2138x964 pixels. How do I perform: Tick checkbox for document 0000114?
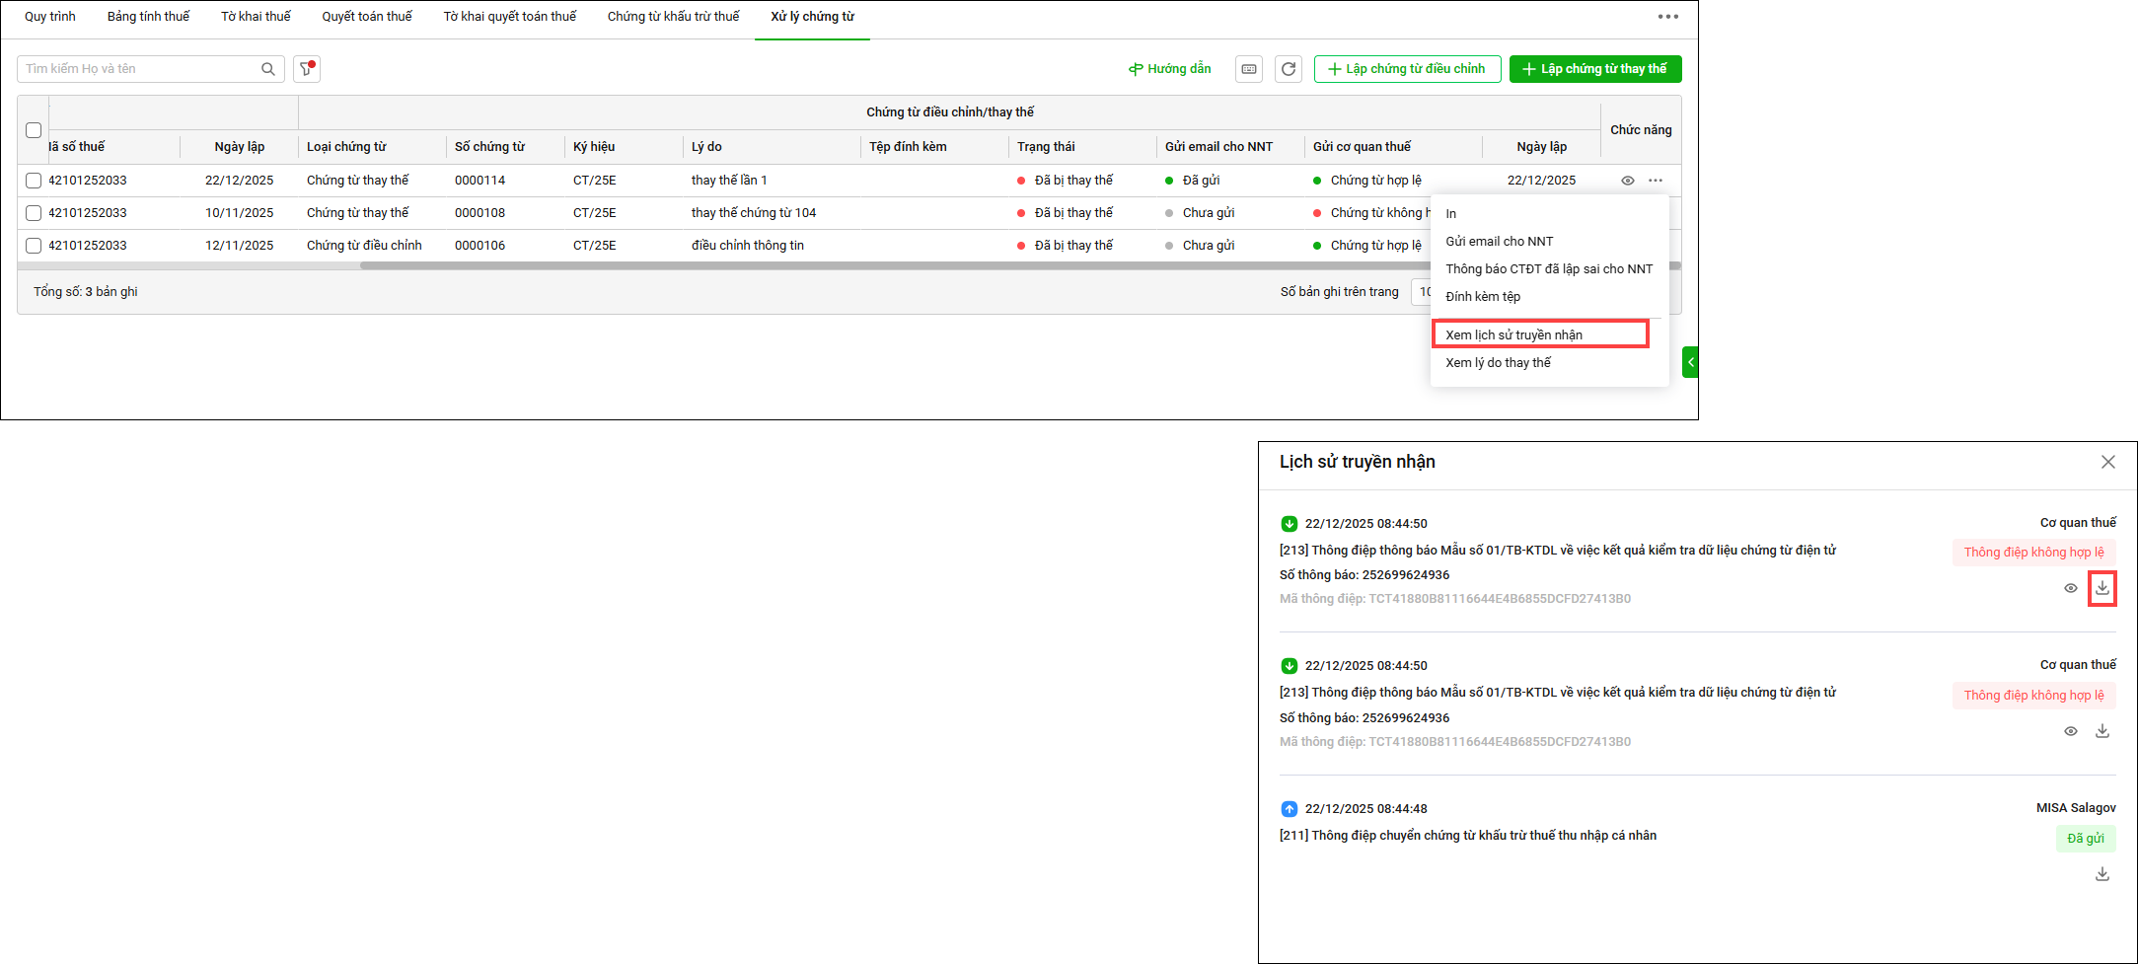tap(34, 181)
